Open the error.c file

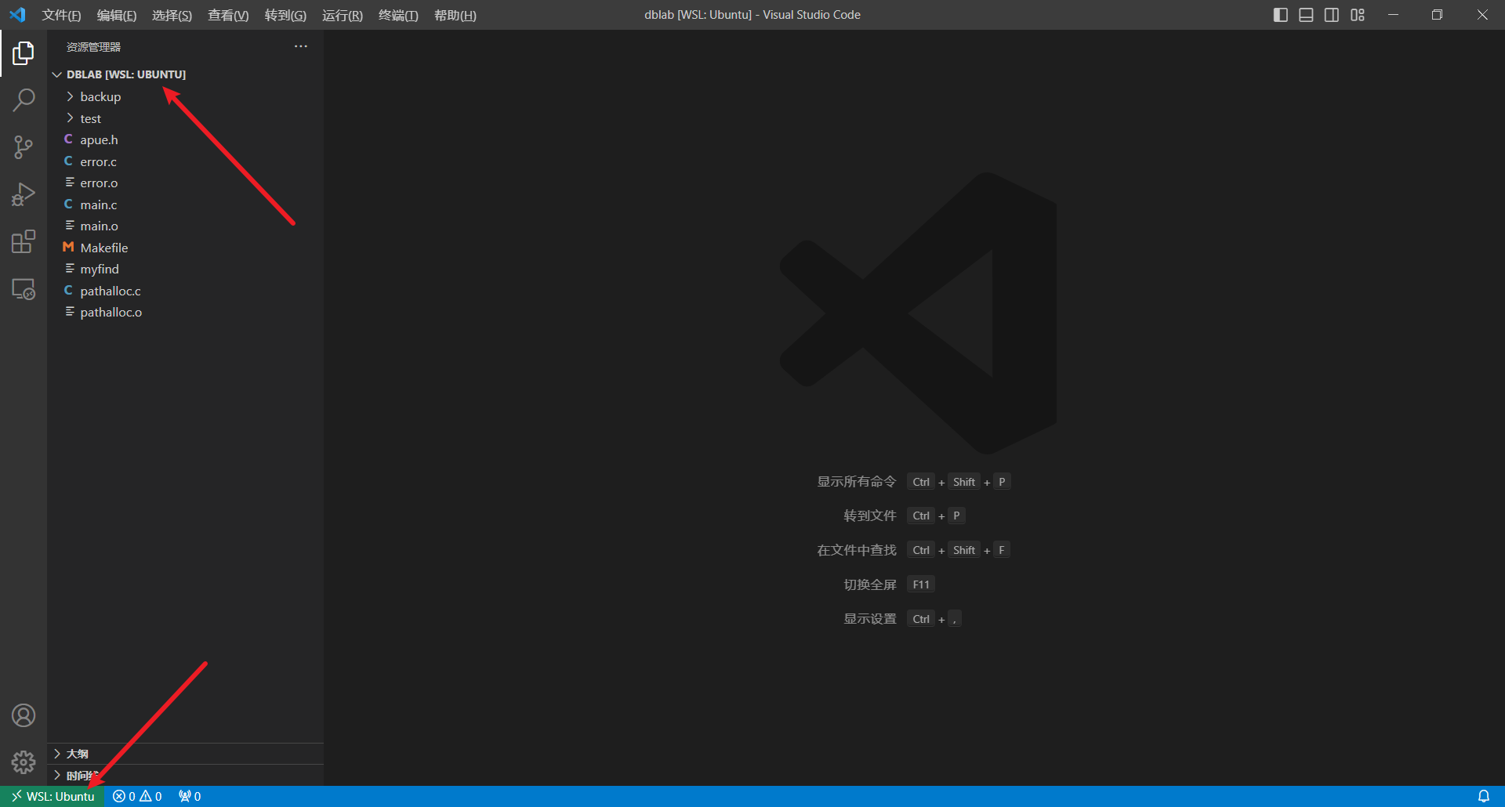185,161
